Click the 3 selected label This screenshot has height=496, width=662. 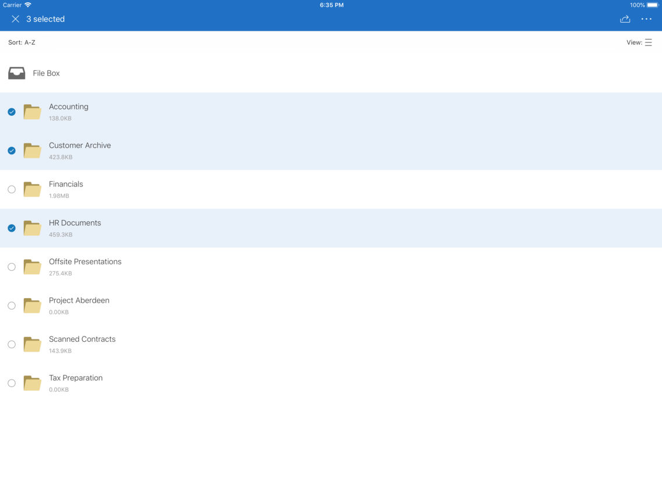tap(45, 19)
